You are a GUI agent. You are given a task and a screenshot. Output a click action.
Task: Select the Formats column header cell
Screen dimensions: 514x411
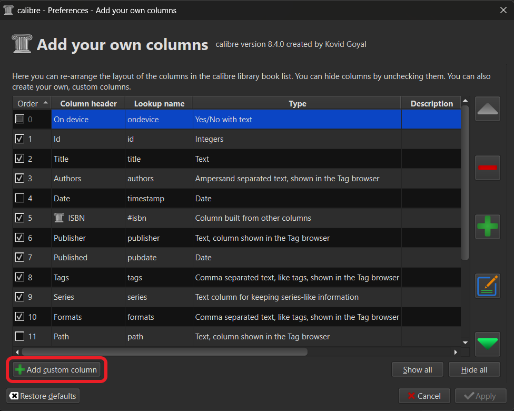(x=88, y=317)
